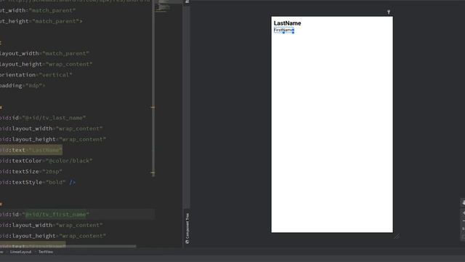Click the tv_first_name id attribute line
The height and width of the screenshot is (262, 465).
click(x=44, y=215)
